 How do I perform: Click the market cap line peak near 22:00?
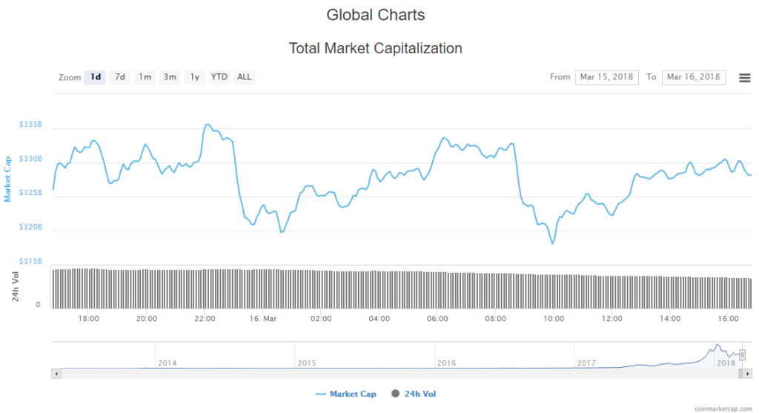[207, 125]
